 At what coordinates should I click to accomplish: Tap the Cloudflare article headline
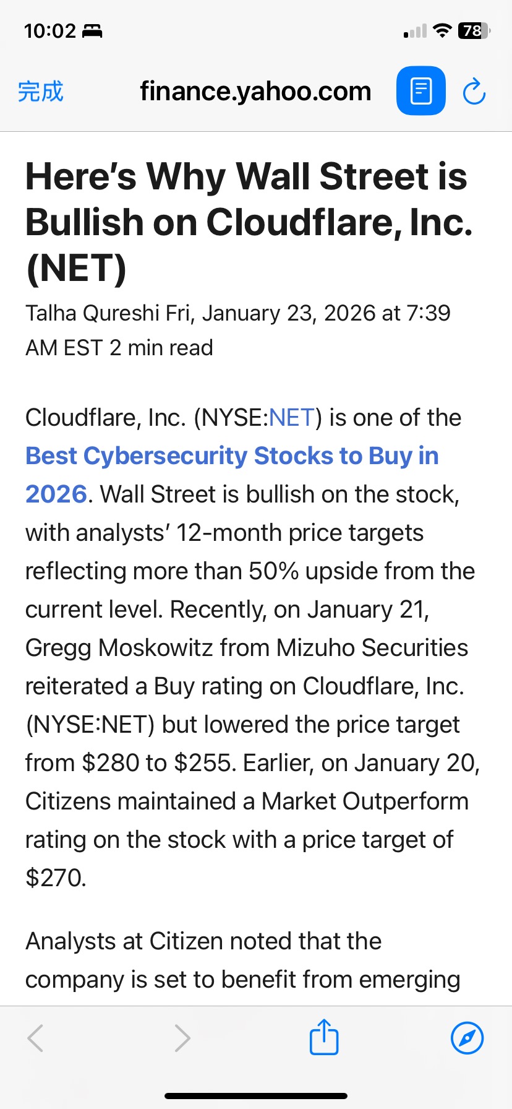[x=249, y=222]
